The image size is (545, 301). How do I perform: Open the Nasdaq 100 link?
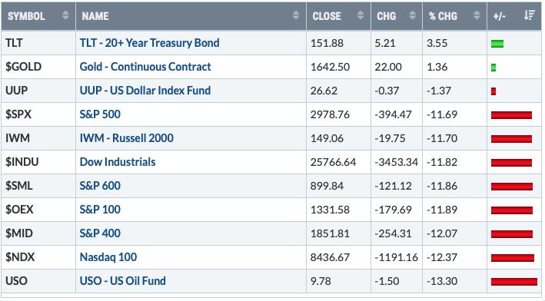click(x=108, y=257)
